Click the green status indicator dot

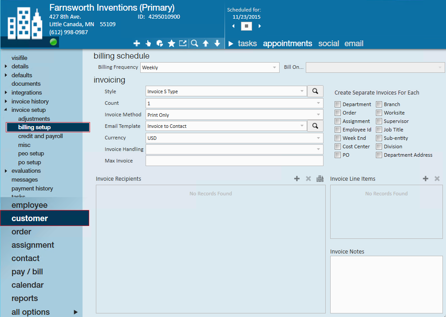[53, 42]
